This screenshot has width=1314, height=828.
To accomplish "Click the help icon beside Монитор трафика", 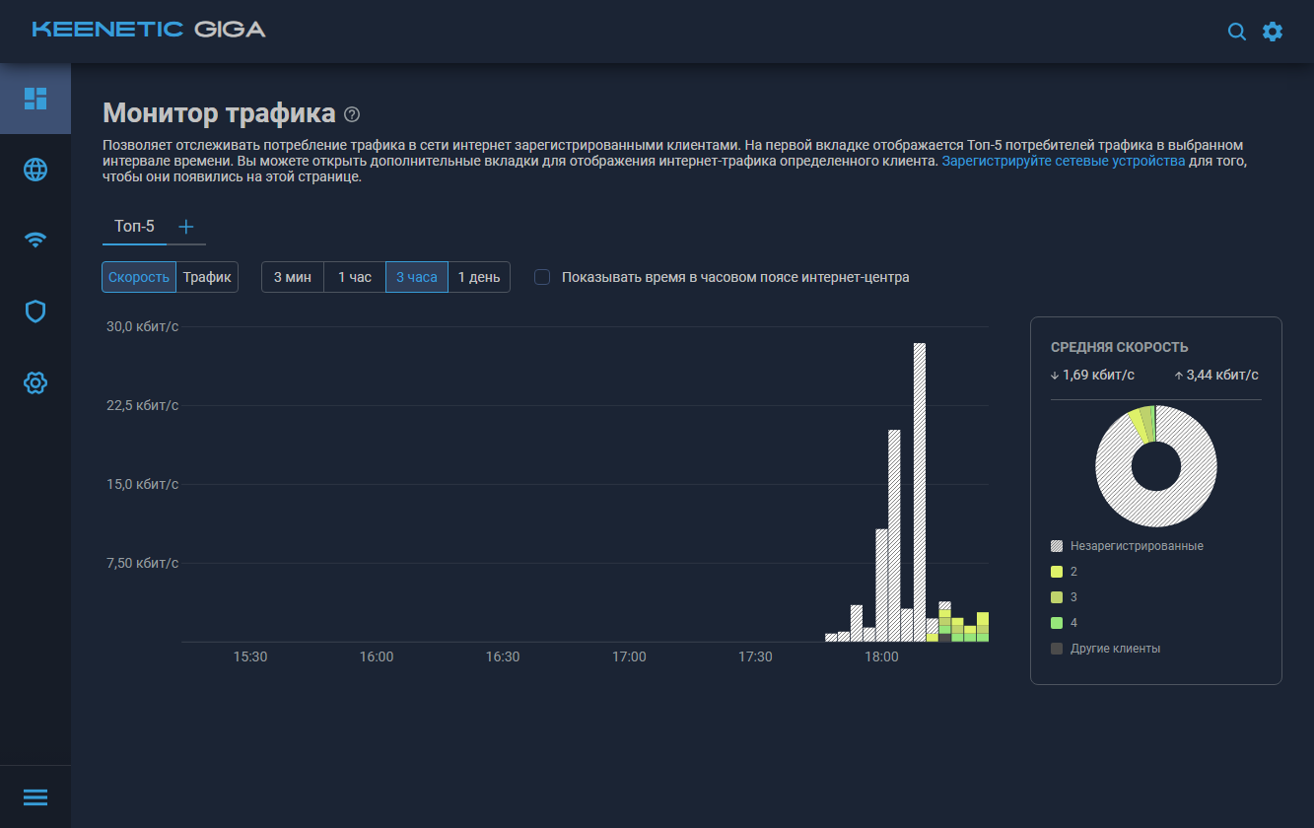I will (352, 114).
